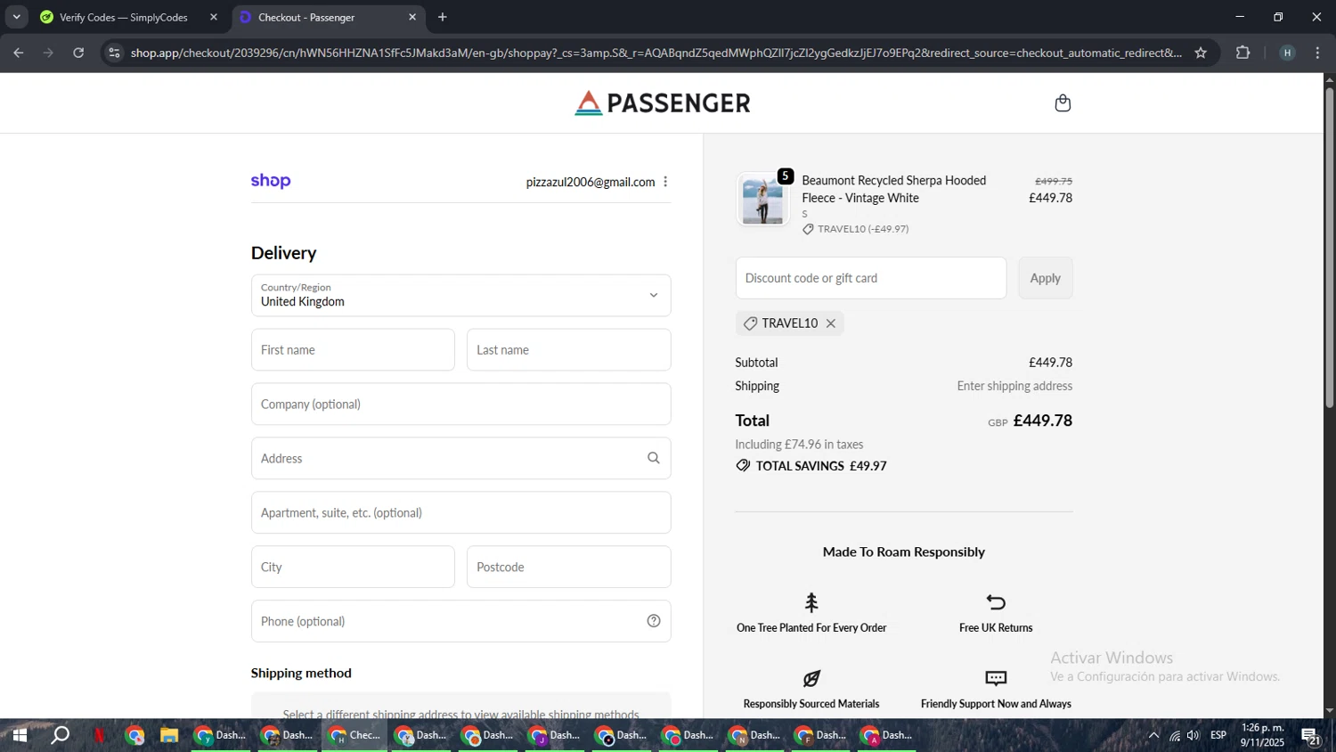This screenshot has width=1336, height=752.
Task: Click the Apartment, suite field
Action: (x=460, y=512)
